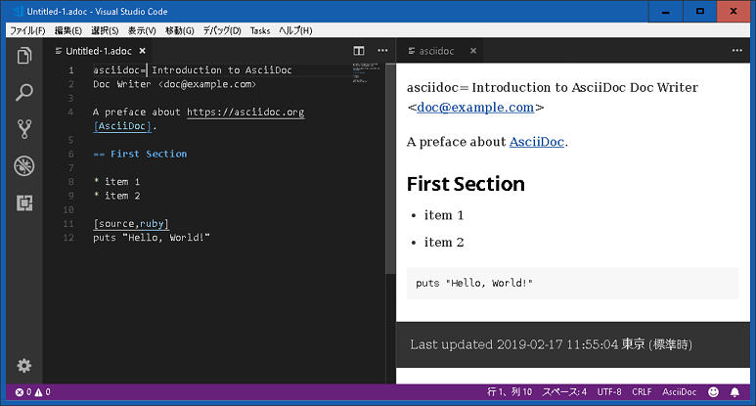Click the https://asciidoc.org URL in the editor

[245, 112]
